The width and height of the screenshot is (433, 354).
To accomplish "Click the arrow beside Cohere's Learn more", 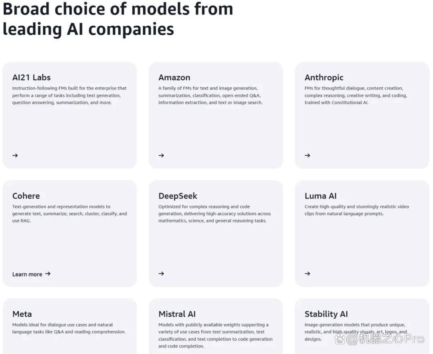I will point(48,274).
